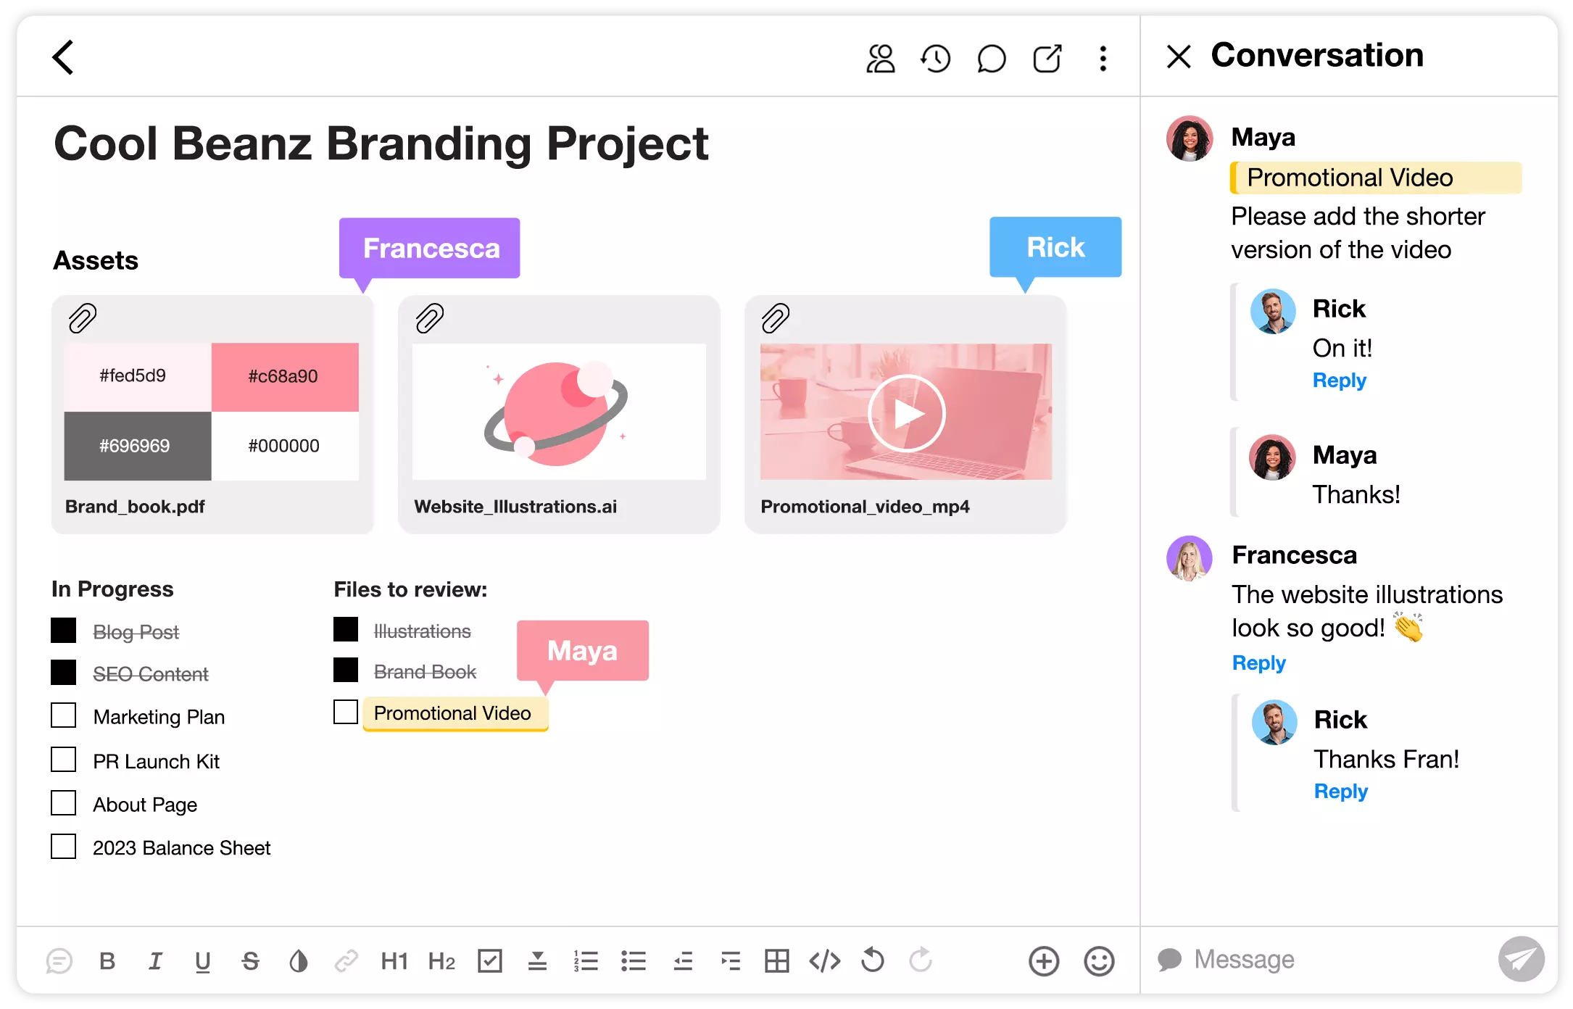The width and height of the screenshot is (1573, 1009).
Task: Click the plus insert button
Action: (1044, 961)
